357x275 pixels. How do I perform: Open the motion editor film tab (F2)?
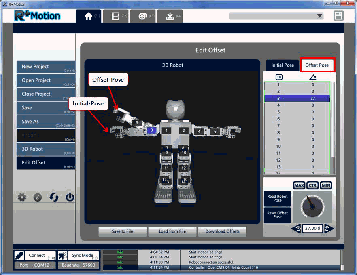(x=116, y=16)
